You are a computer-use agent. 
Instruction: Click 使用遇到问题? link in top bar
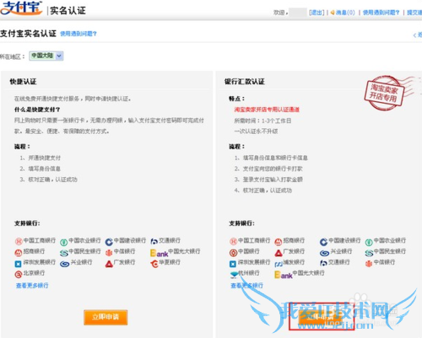tap(381, 13)
